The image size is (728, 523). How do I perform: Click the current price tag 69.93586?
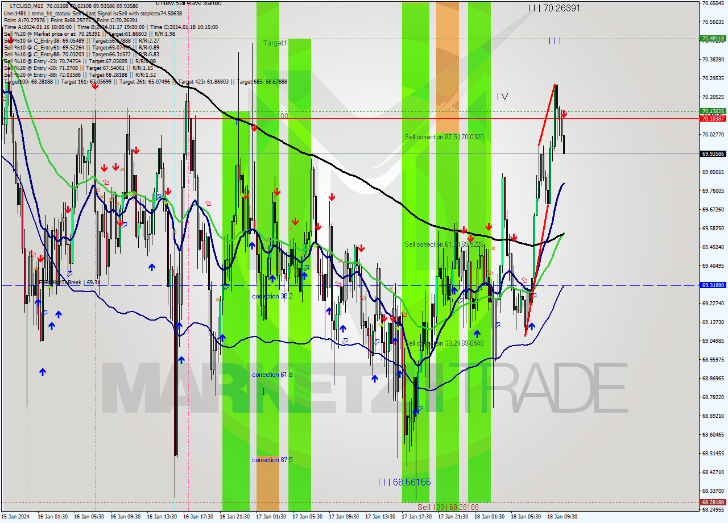[x=713, y=153]
